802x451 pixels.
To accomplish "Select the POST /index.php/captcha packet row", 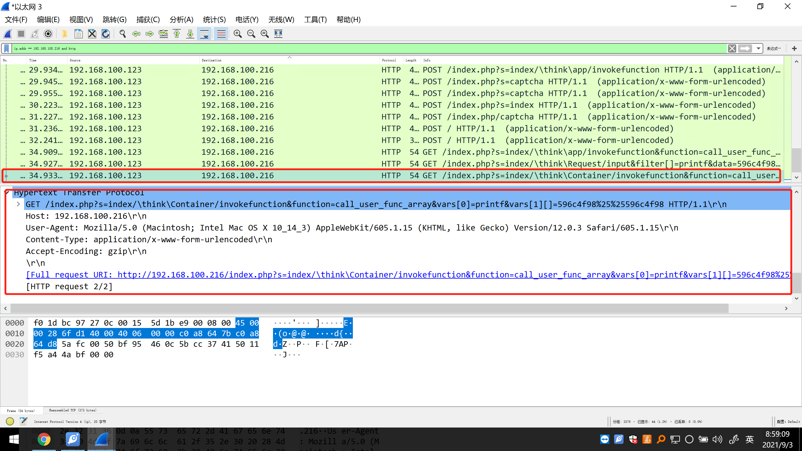I will coord(393,117).
